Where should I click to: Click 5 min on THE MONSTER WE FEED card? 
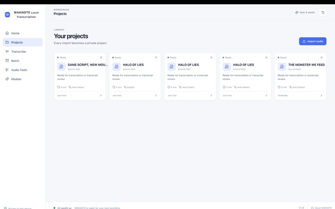coord(284,87)
